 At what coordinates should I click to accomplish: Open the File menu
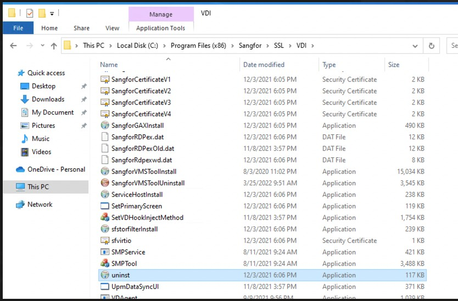point(18,28)
